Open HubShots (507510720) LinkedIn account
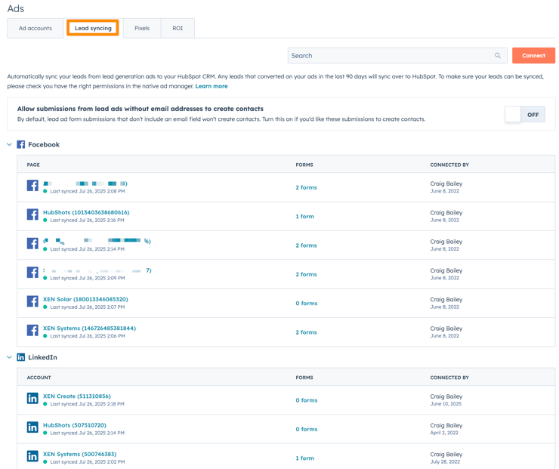This screenshot has width=559, height=469. [x=75, y=425]
